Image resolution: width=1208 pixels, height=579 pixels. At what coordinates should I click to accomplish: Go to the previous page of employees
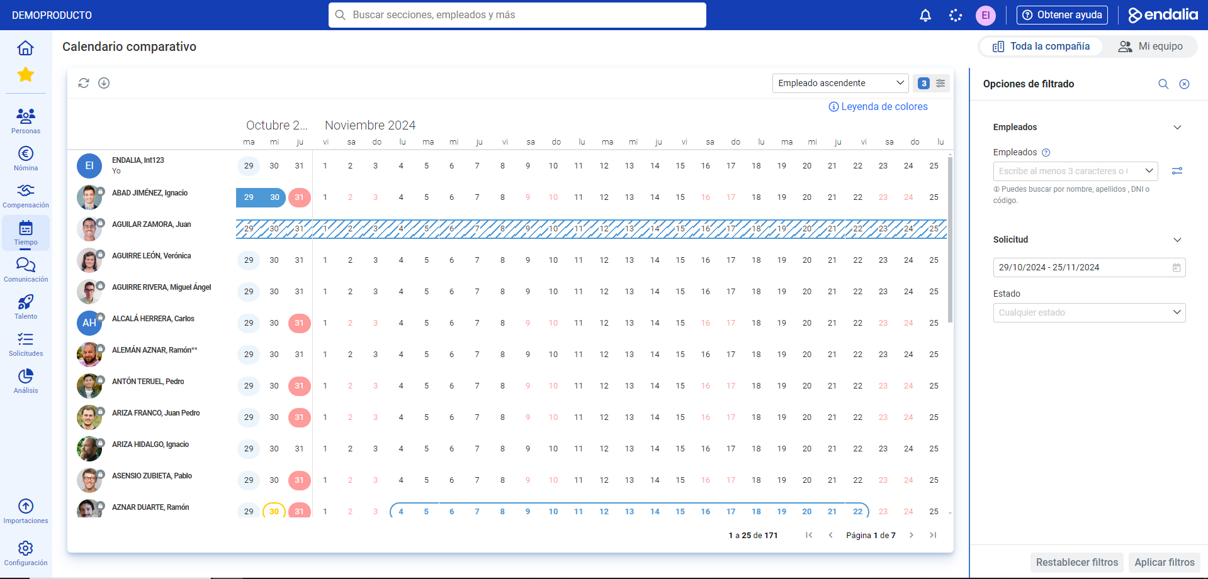click(831, 535)
